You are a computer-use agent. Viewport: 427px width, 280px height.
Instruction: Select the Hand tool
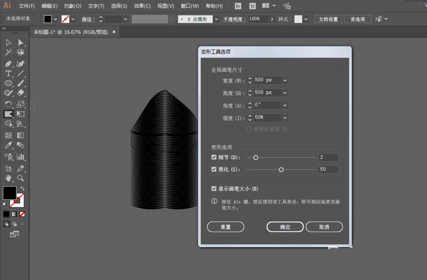9,178
